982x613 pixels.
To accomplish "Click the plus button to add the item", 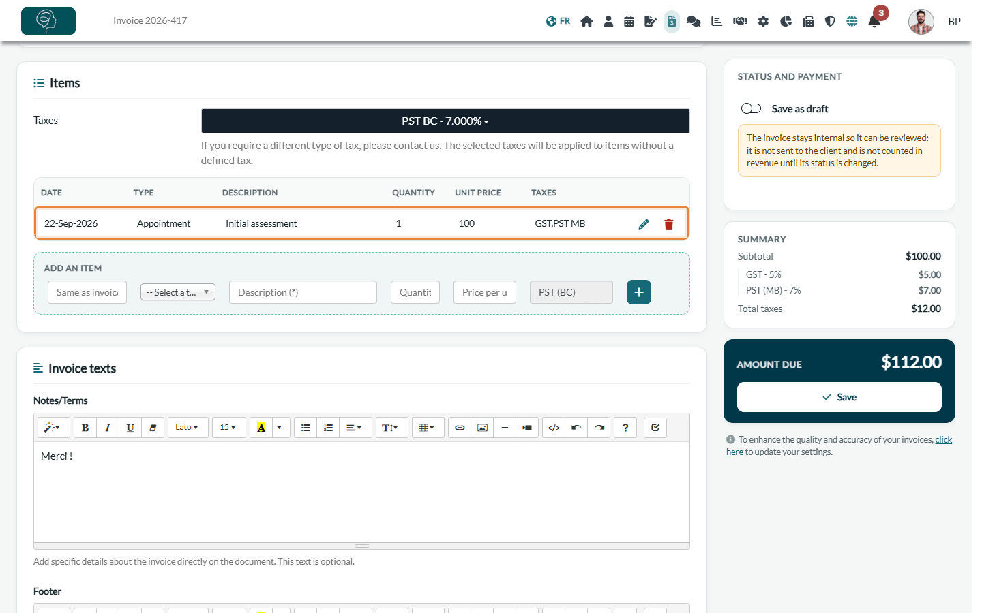I will coord(639,292).
